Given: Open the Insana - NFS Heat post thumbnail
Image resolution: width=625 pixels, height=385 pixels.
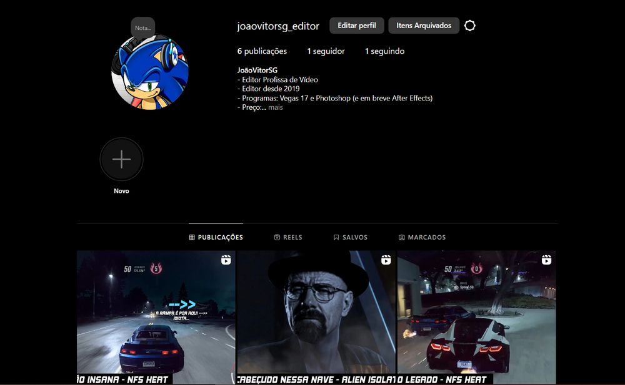Looking at the screenshot, I should click(x=156, y=318).
